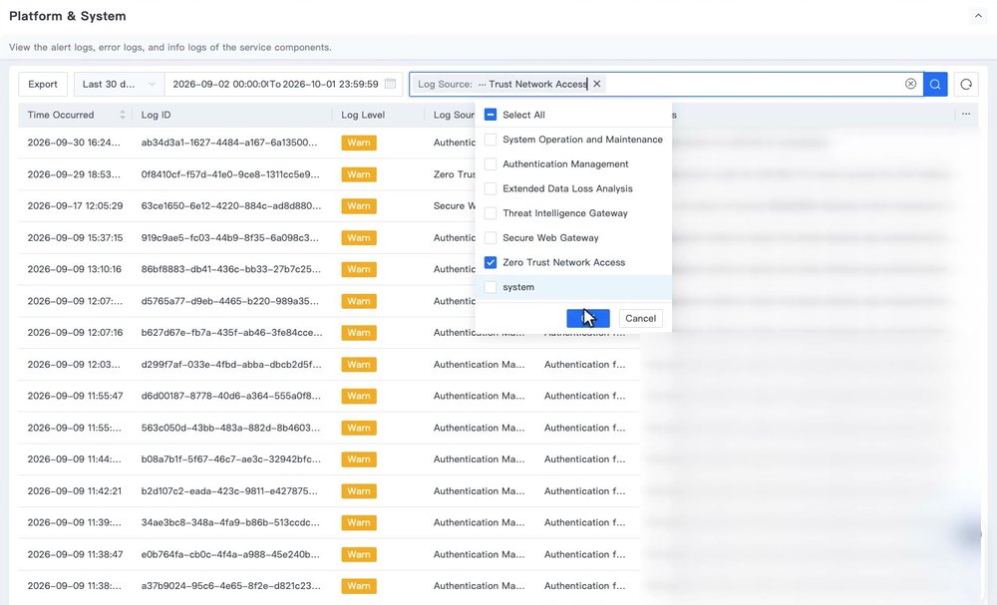Click log ID 63ce1650-6e12-4220-884c-ad8d880
Screen dimensions: 997x605
pos(231,206)
